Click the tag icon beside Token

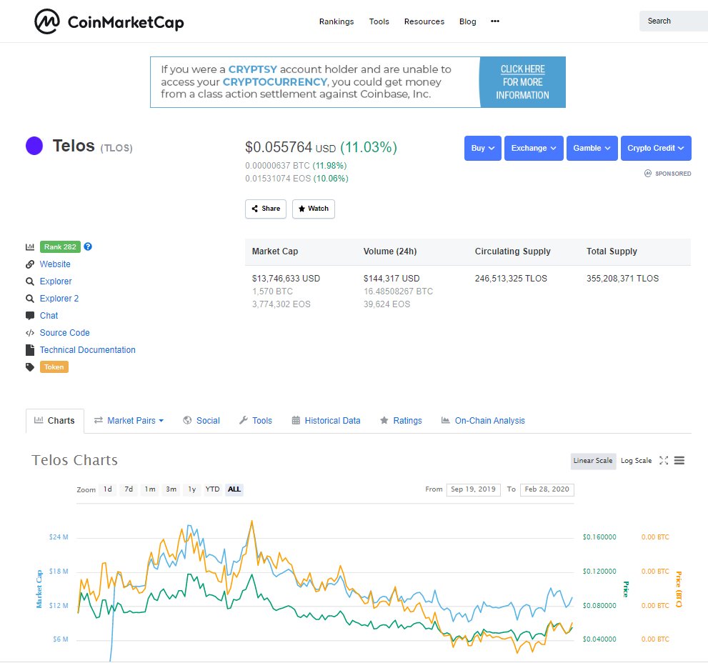(30, 367)
